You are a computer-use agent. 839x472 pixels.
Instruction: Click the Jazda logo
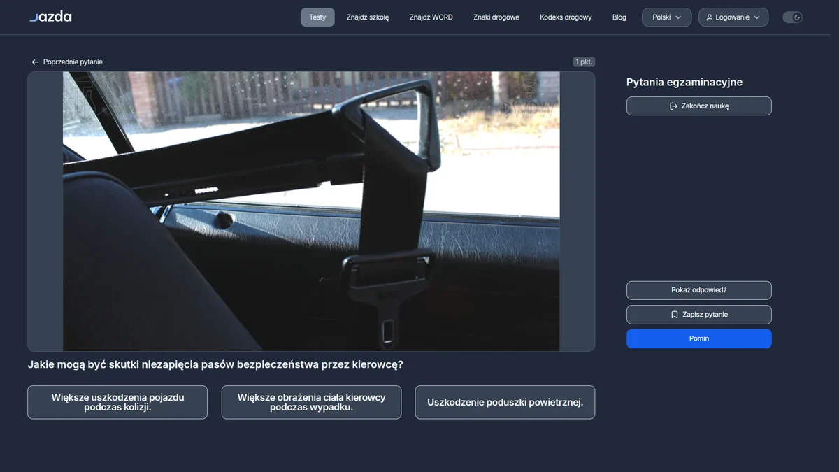[x=50, y=17]
